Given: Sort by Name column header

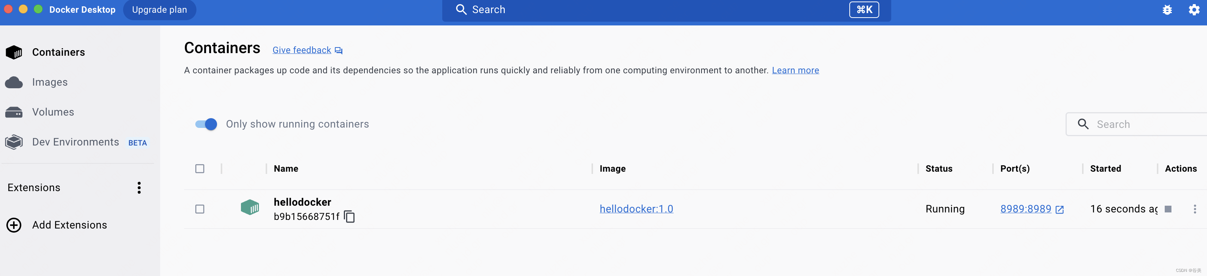Looking at the screenshot, I should [286, 169].
